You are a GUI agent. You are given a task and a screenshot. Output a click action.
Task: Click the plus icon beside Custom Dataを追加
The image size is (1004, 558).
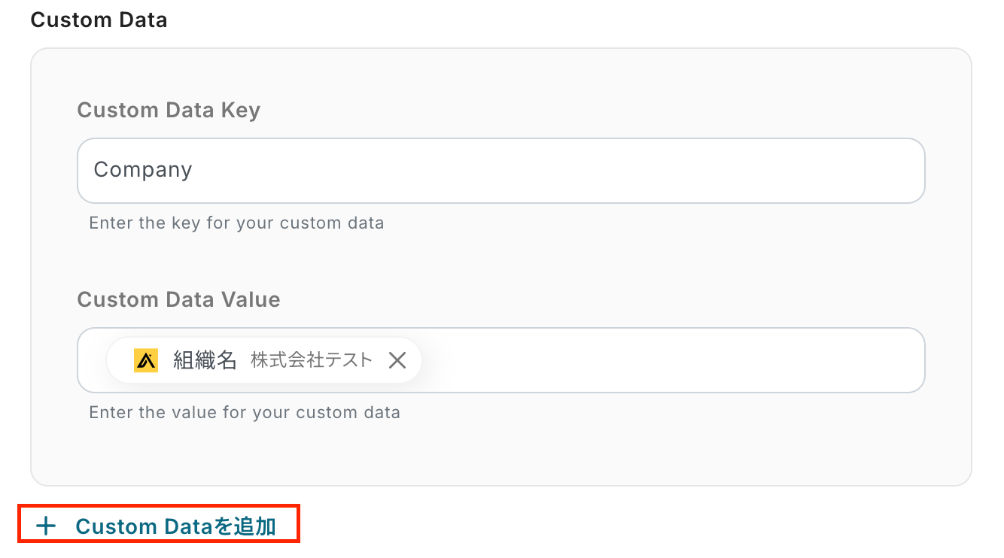(x=47, y=526)
